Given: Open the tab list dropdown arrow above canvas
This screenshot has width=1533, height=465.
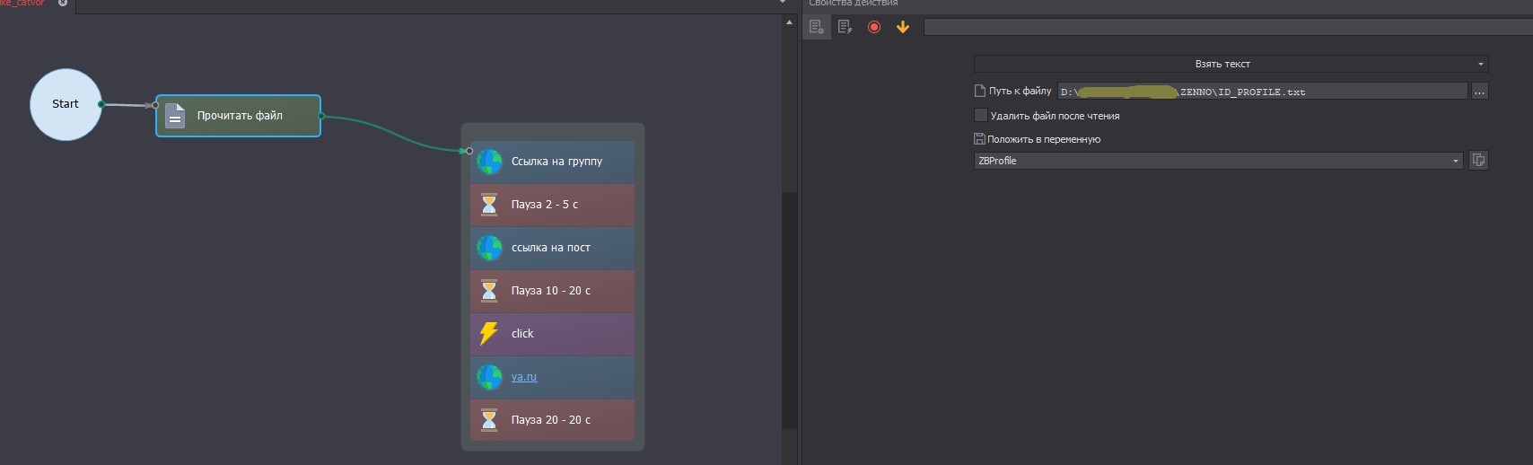Looking at the screenshot, I should pyautogui.click(x=783, y=3).
